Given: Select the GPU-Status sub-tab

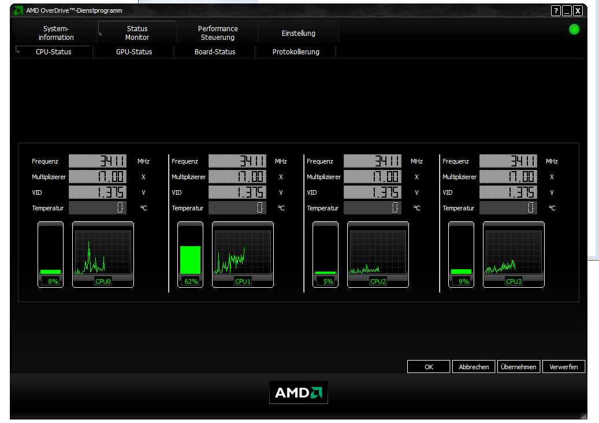Looking at the screenshot, I should [134, 51].
